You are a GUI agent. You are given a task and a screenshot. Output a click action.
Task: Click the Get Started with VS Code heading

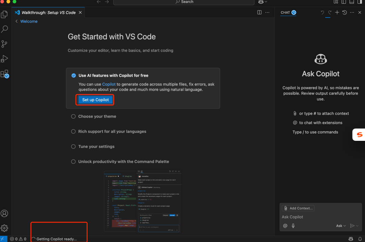tap(112, 37)
